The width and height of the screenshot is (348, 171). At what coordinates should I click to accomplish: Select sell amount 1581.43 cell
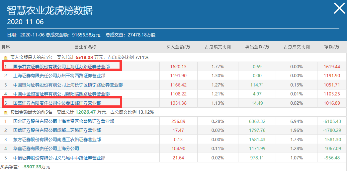point(257,140)
